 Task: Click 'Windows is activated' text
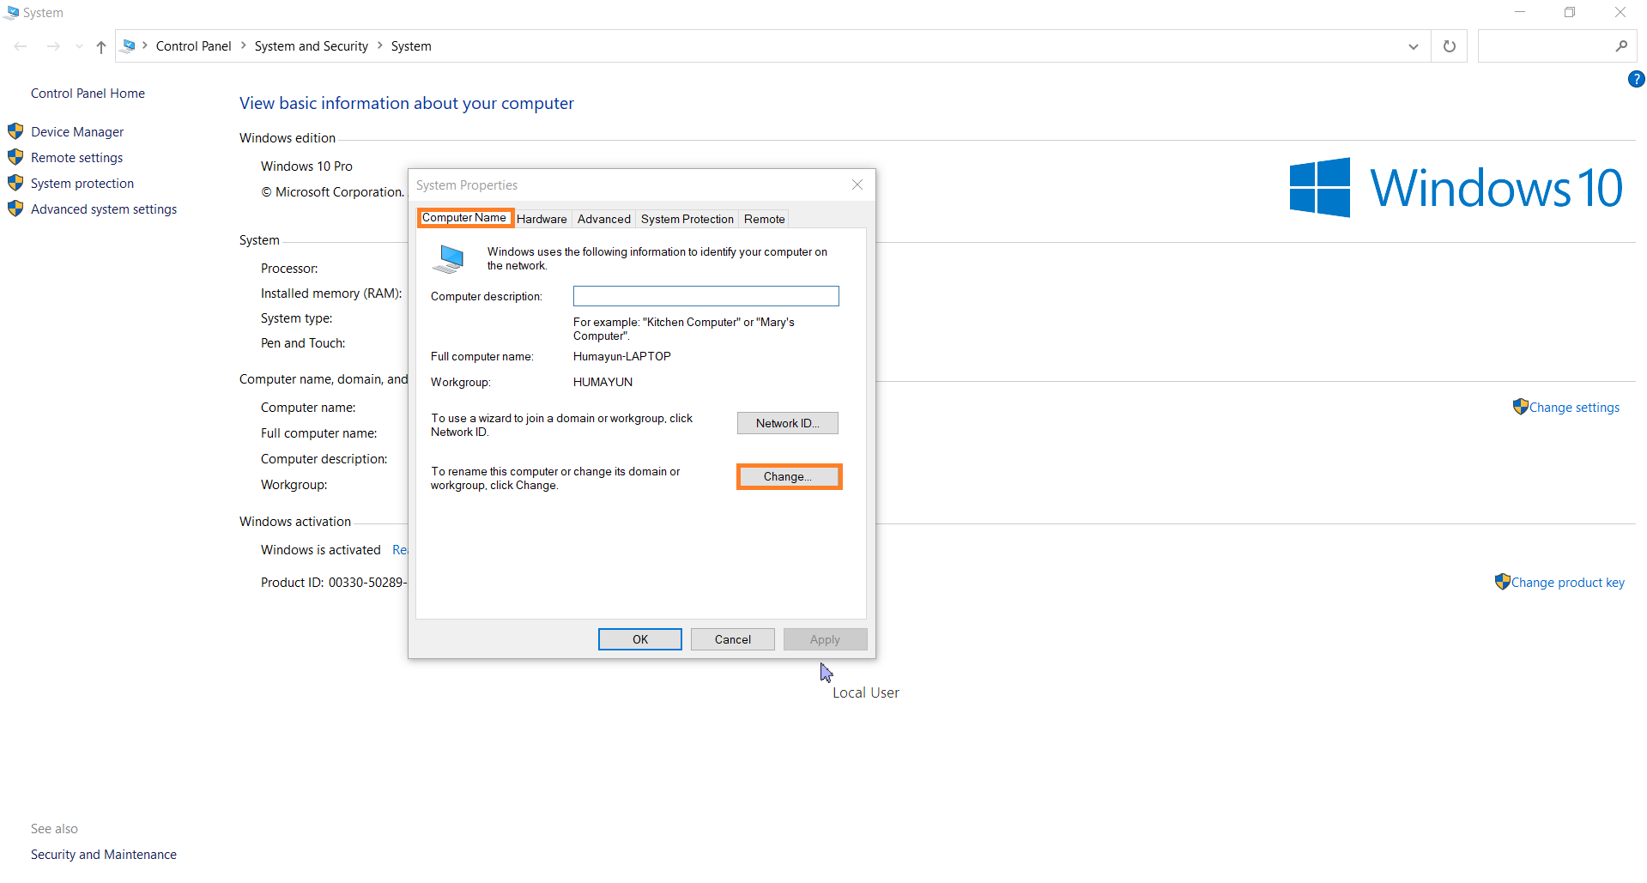pos(321,550)
